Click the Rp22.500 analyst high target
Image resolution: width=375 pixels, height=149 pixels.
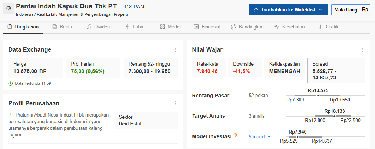point(351,121)
